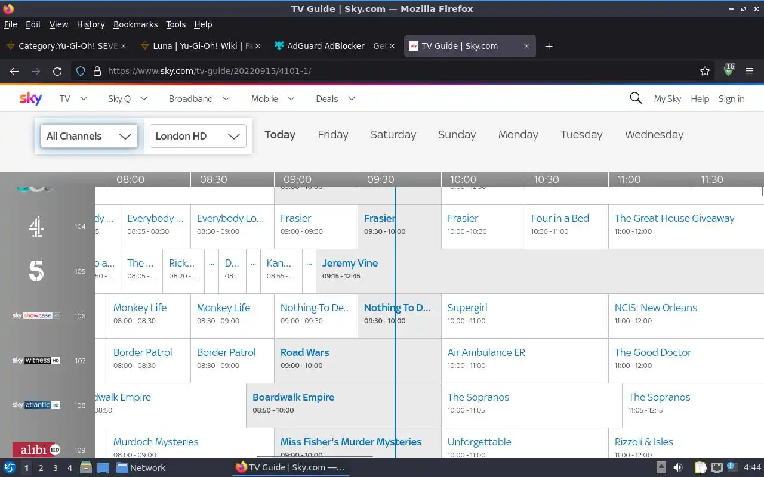Open the Bookmarks menu

[135, 24]
